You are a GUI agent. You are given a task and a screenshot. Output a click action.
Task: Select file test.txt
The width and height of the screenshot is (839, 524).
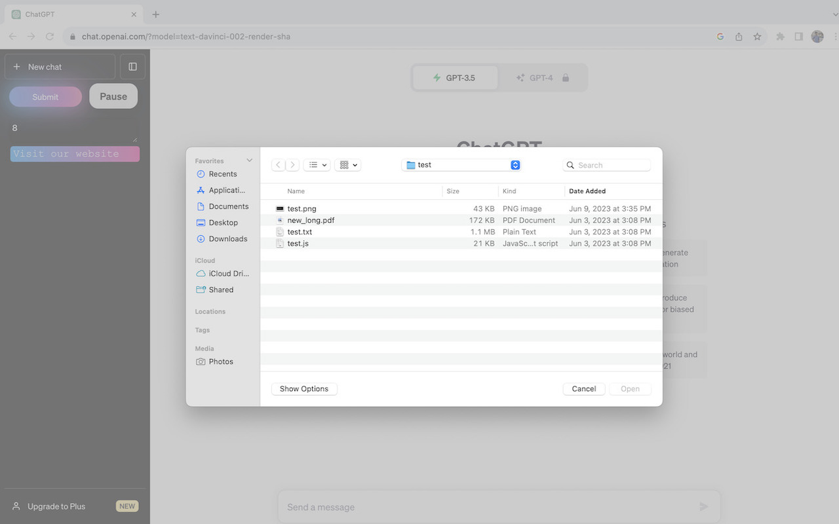(461, 232)
